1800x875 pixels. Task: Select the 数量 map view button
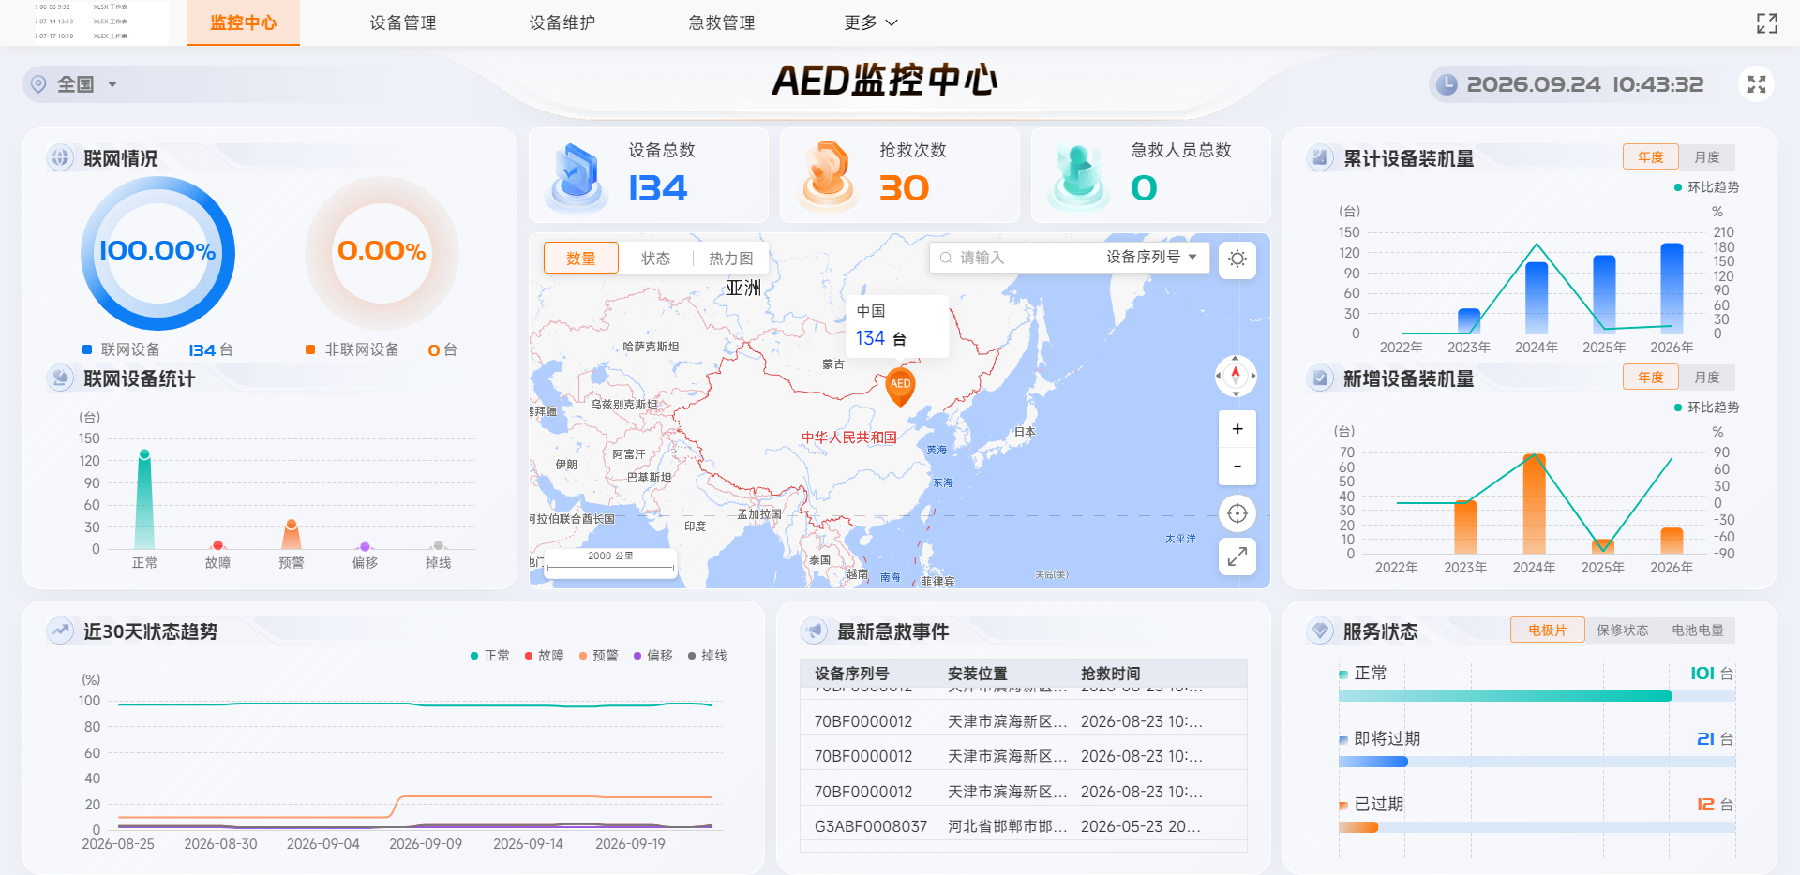click(581, 258)
